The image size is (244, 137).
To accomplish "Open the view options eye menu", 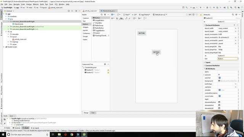I will pyautogui.click(x=113, y=18).
